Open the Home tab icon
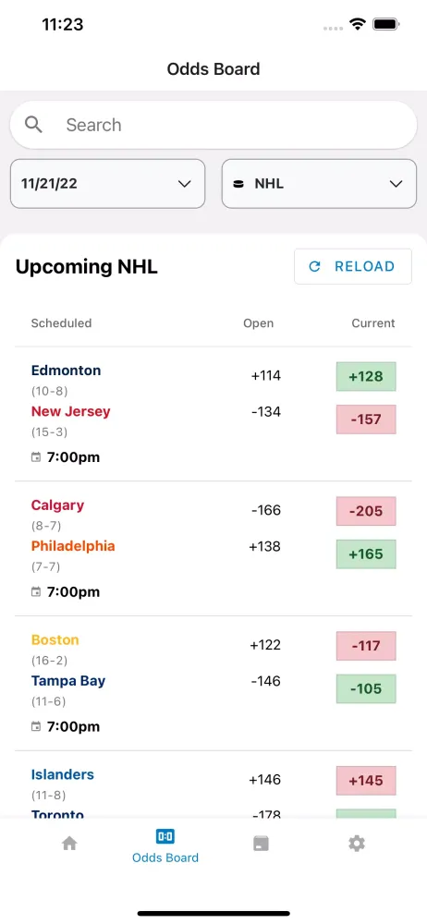Image resolution: width=427 pixels, height=924 pixels. (x=69, y=844)
